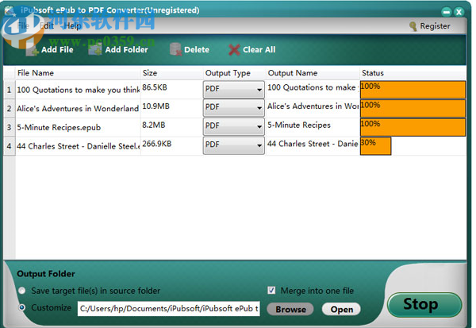476x328 pixels.
Task: Click the Add File label
Action: click(x=57, y=49)
